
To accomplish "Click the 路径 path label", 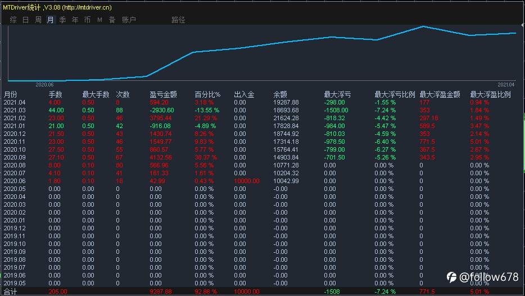I will pos(178,20).
